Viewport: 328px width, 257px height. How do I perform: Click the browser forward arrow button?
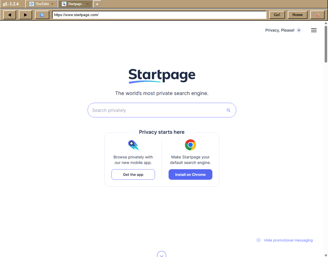pos(25,15)
